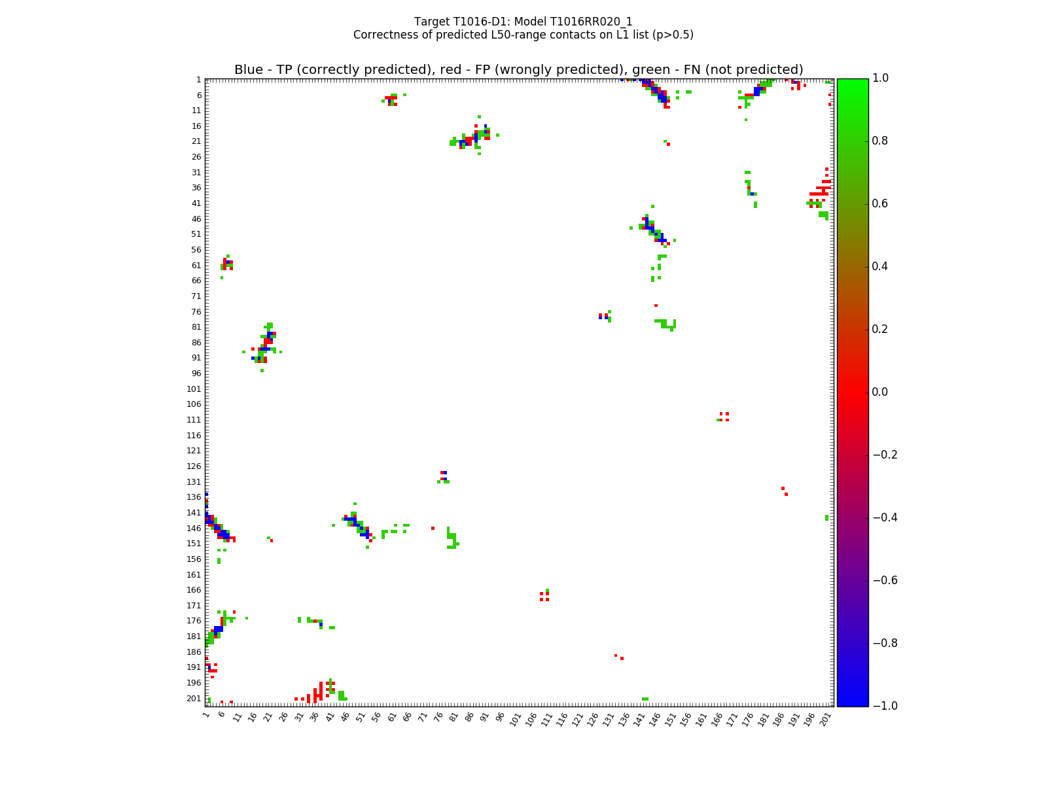
Task: Click the red dot cluster near row 111, column 168
Action: coord(724,417)
